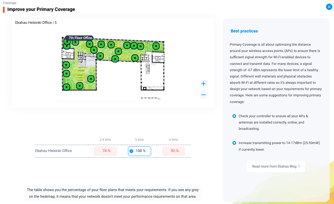Click the Coverage breadcrumb above the title

[10, 3]
